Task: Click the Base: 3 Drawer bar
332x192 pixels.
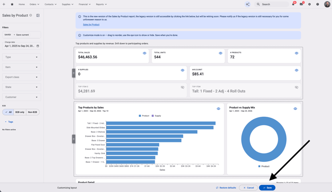Action: [144, 141]
